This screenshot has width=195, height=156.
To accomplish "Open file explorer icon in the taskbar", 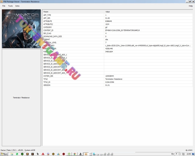I will [x=12, y=154].
